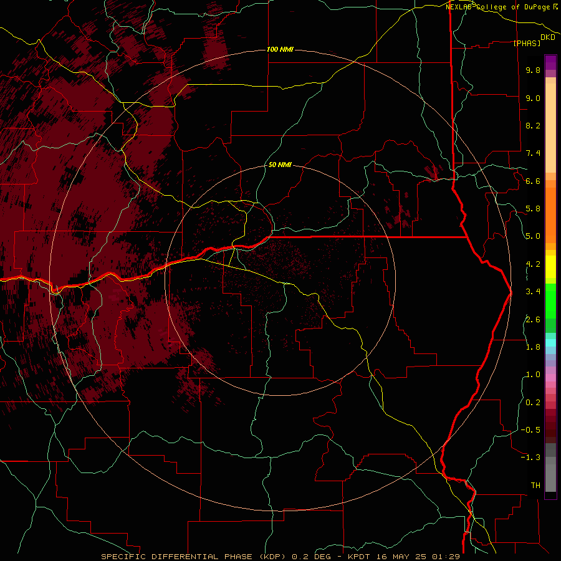Pick the yellow band of the color scale
561x561 pixels.
[x=550, y=267]
